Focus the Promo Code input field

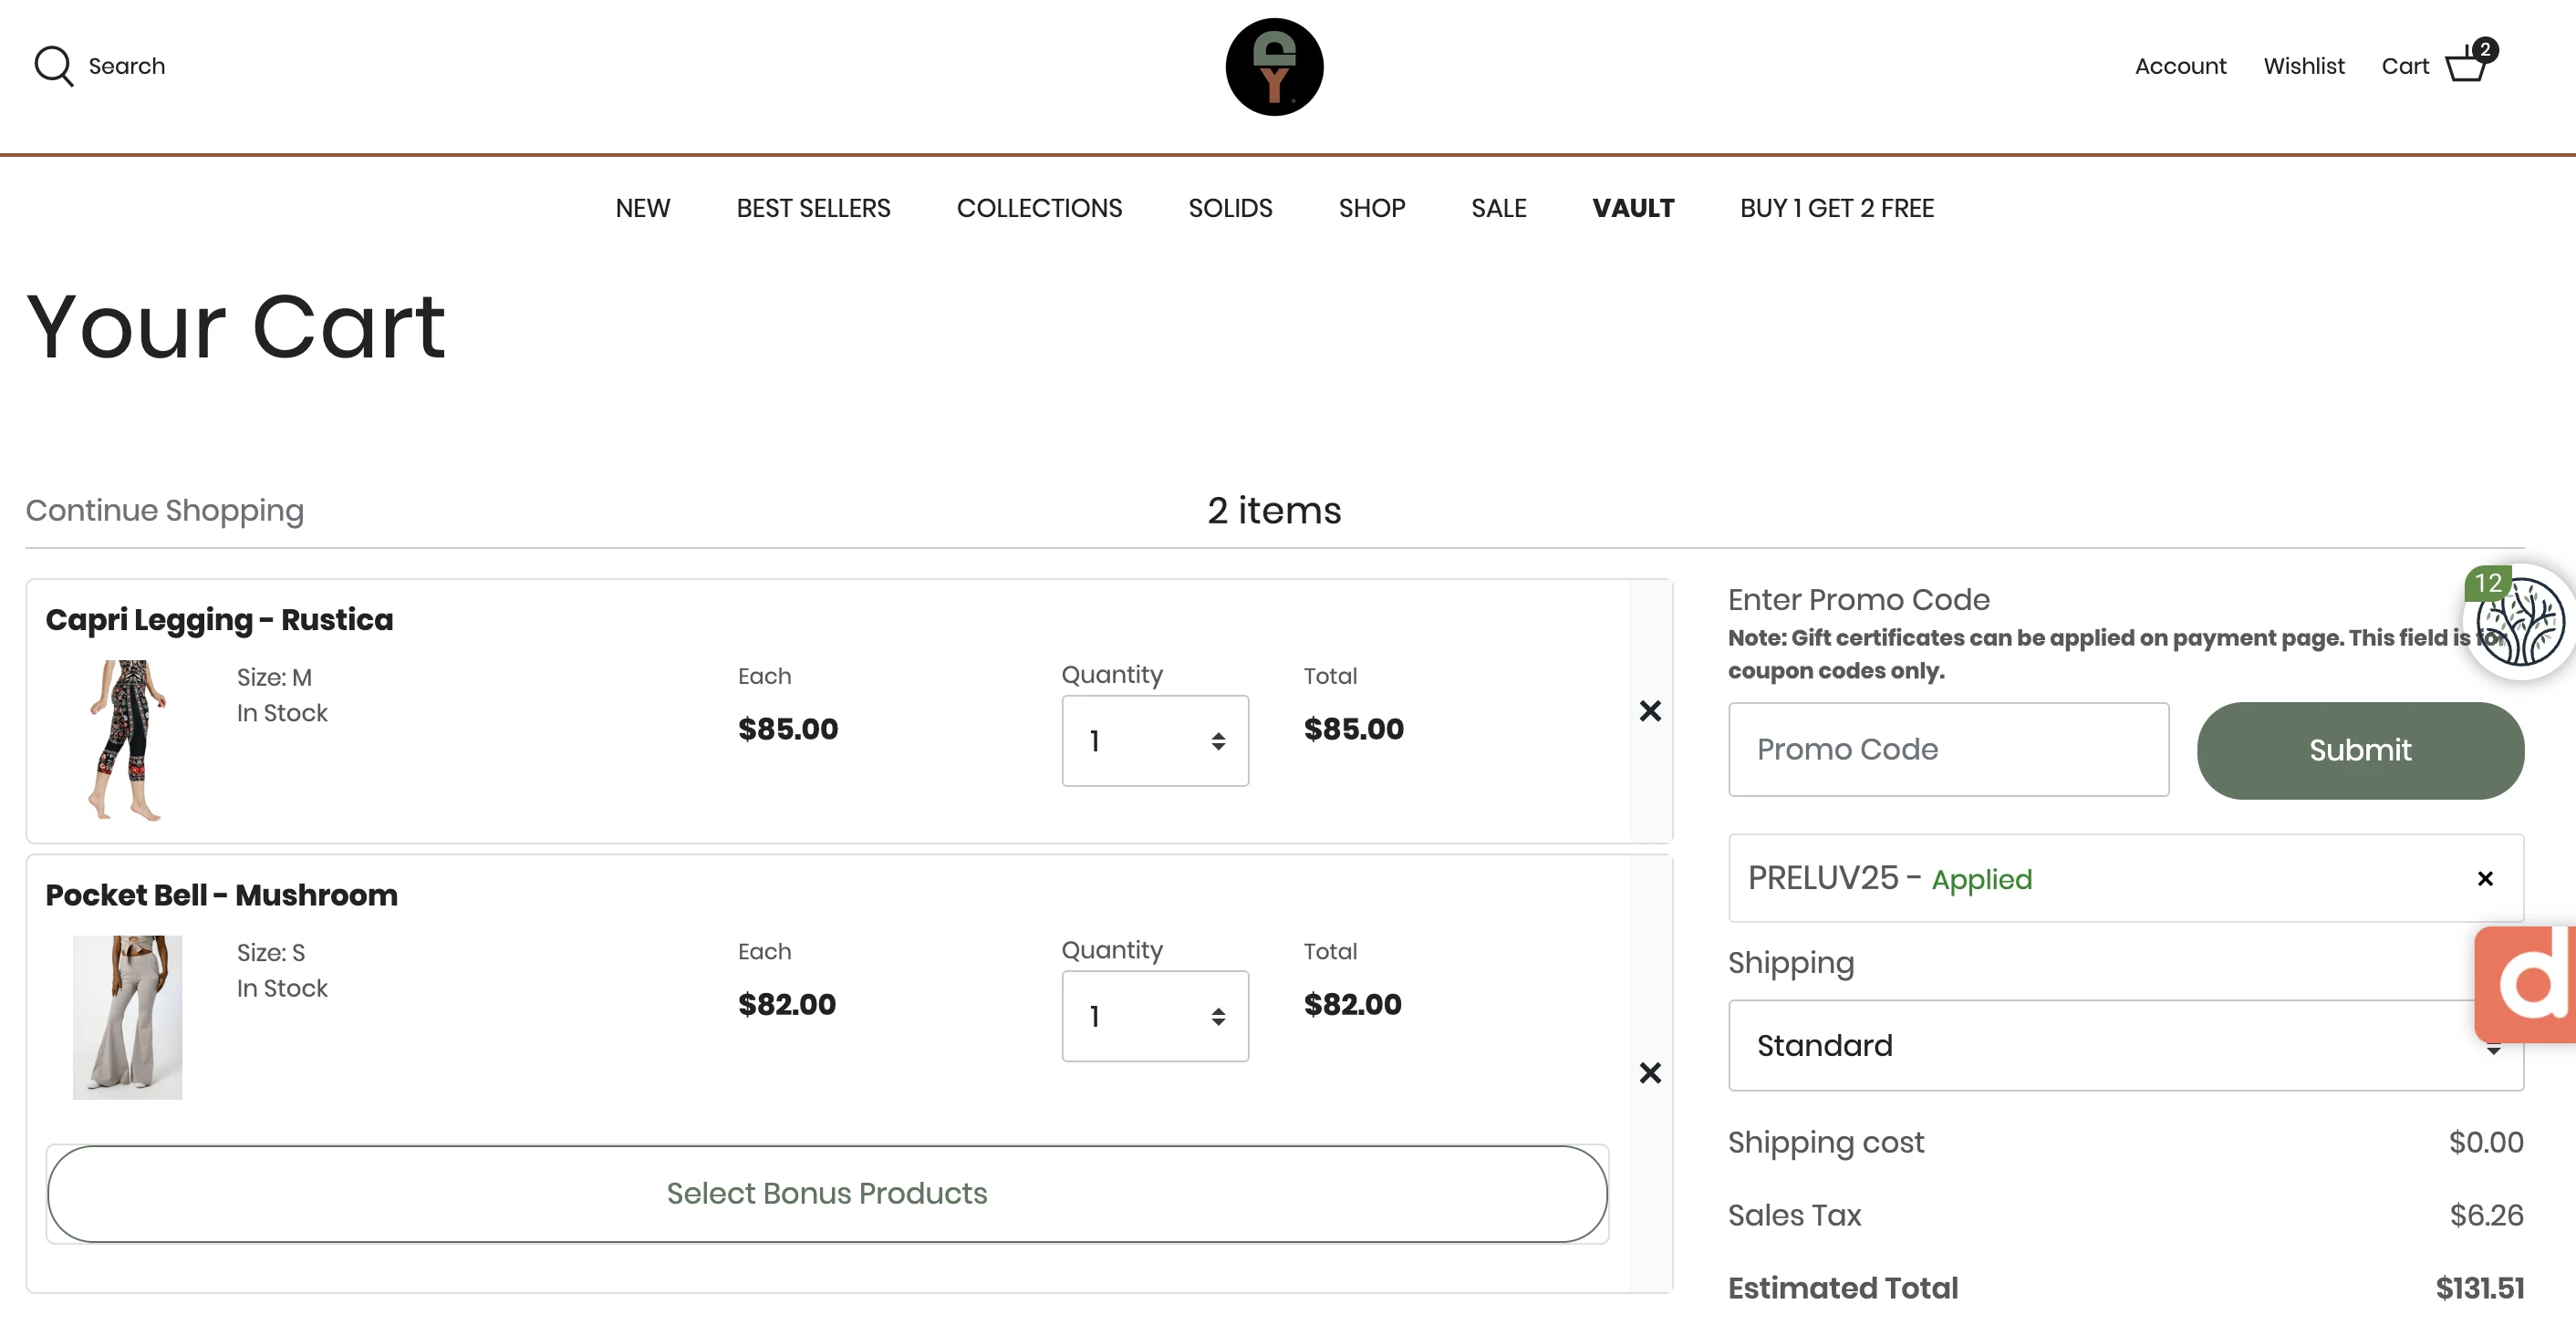click(1948, 749)
